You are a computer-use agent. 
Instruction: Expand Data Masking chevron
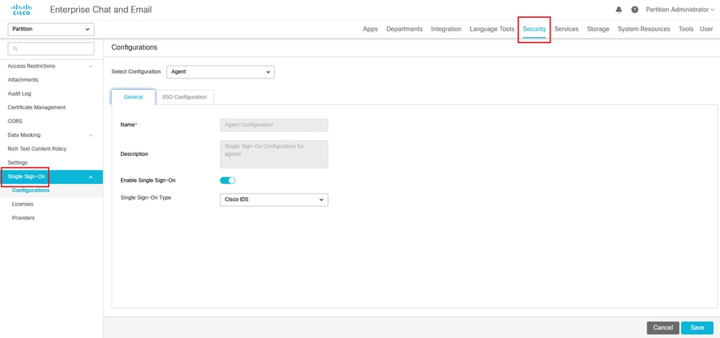[91, 135]
